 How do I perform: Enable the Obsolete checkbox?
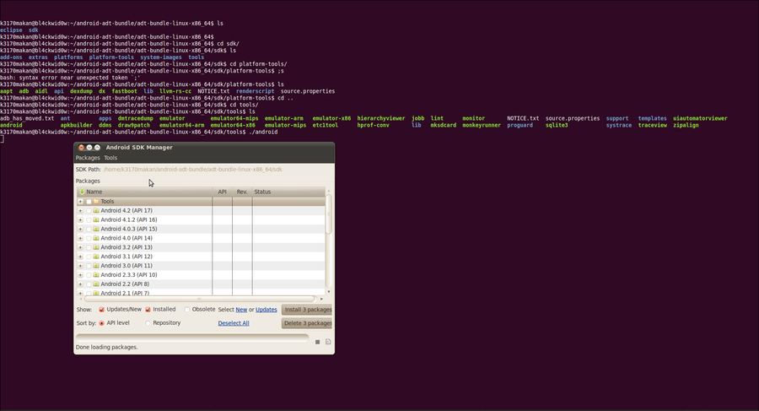coord(187,310)
